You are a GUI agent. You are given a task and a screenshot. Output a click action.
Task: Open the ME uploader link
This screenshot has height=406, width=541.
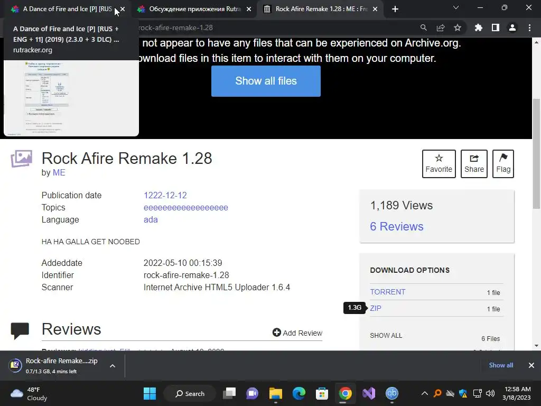(x=59, y=173)
